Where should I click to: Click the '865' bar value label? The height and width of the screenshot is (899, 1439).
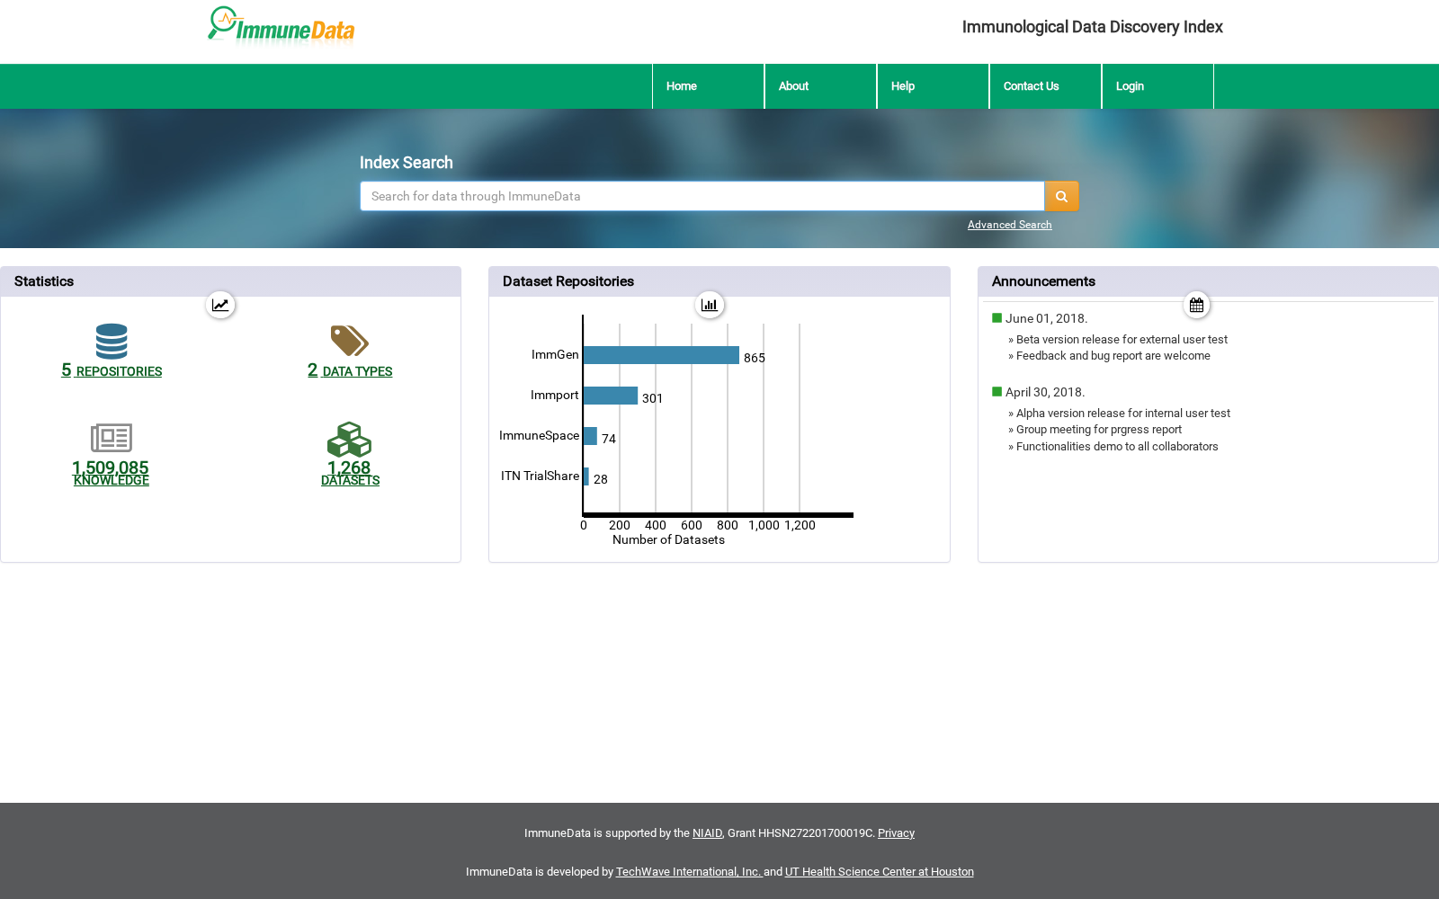(755, 358)
